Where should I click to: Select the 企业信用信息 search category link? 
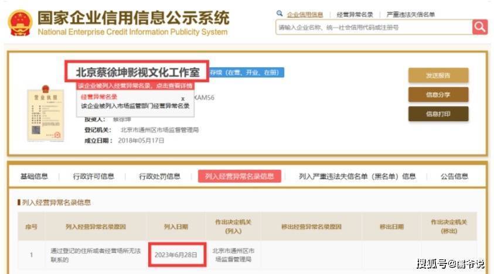pos(305,15)
